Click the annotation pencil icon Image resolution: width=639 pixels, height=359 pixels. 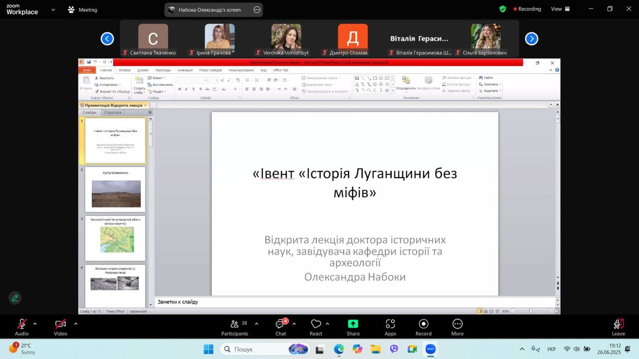[x=15, y=298]
